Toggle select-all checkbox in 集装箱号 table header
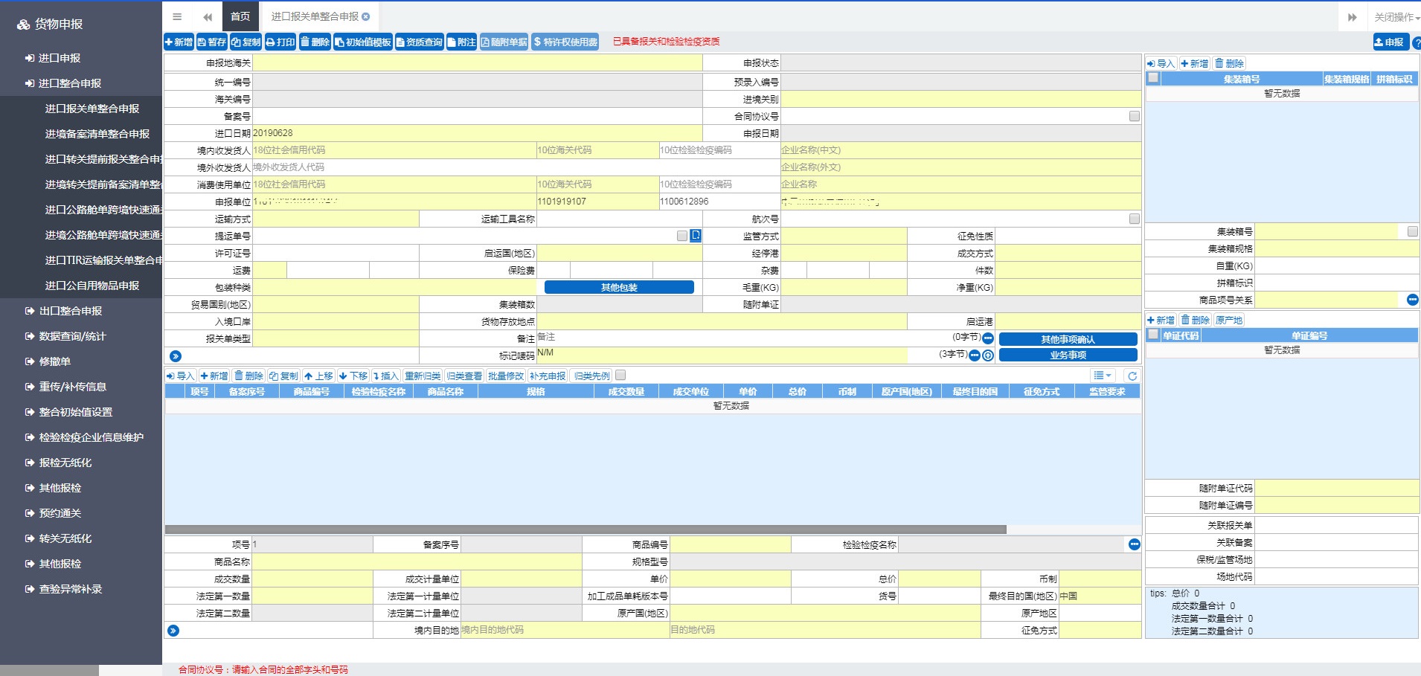 click(x=1153, y=77)
